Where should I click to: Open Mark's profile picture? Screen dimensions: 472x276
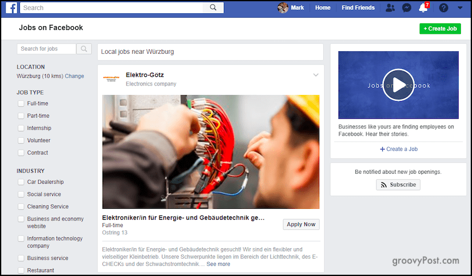click(283, 8)
